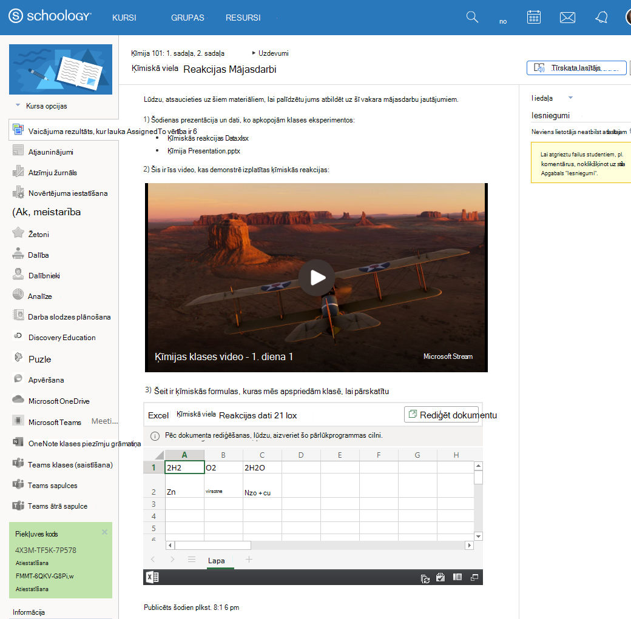This screenshot has width=631, height=619.
Task: Open Novērtējuma iestatīšana icon
Action: coord(18,192)
